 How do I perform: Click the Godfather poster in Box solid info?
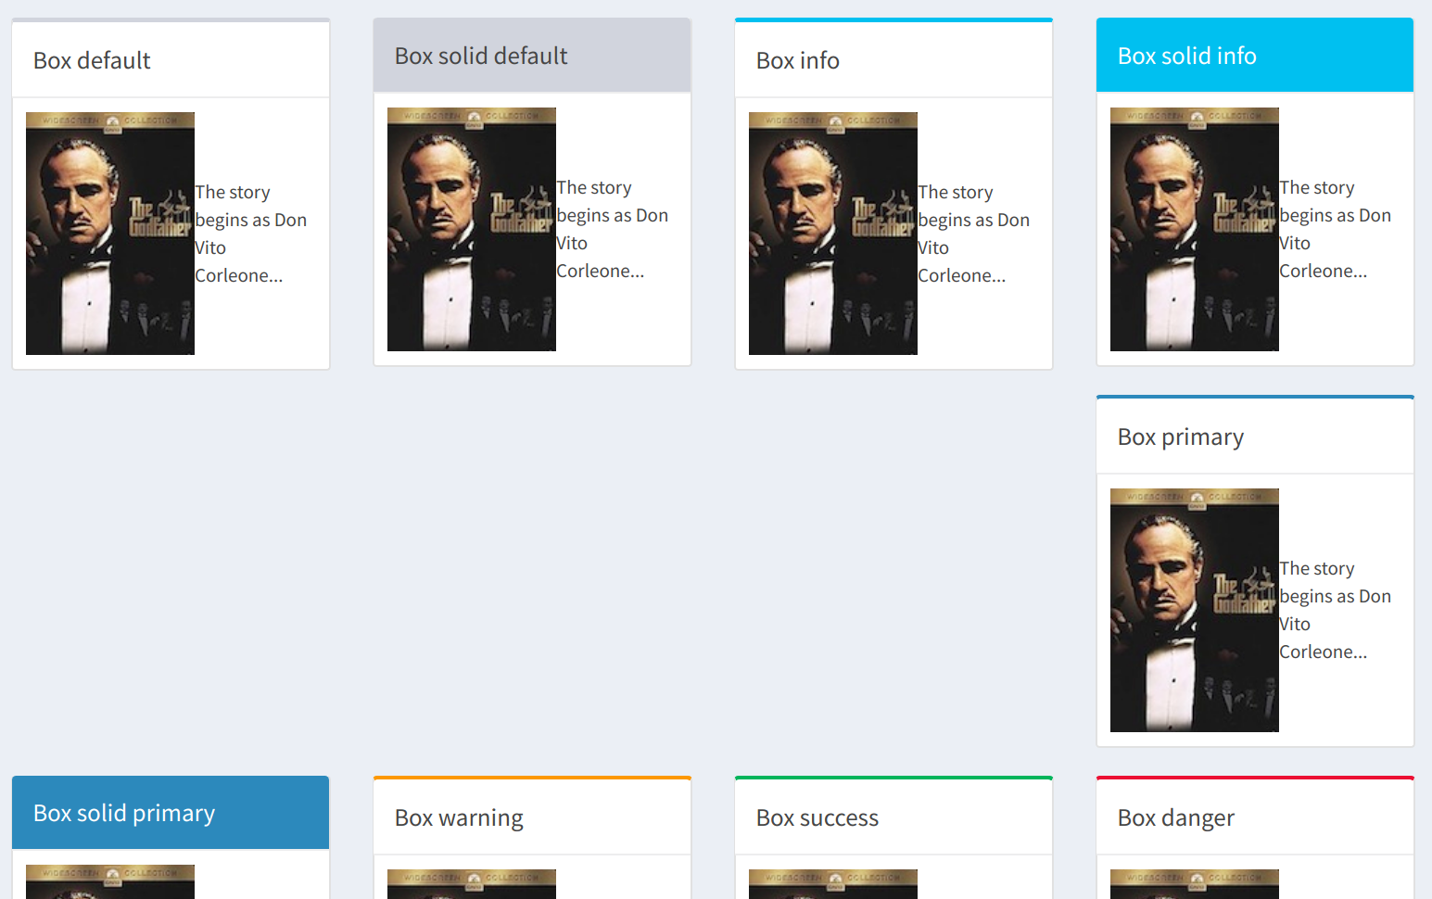(1194, 230)
